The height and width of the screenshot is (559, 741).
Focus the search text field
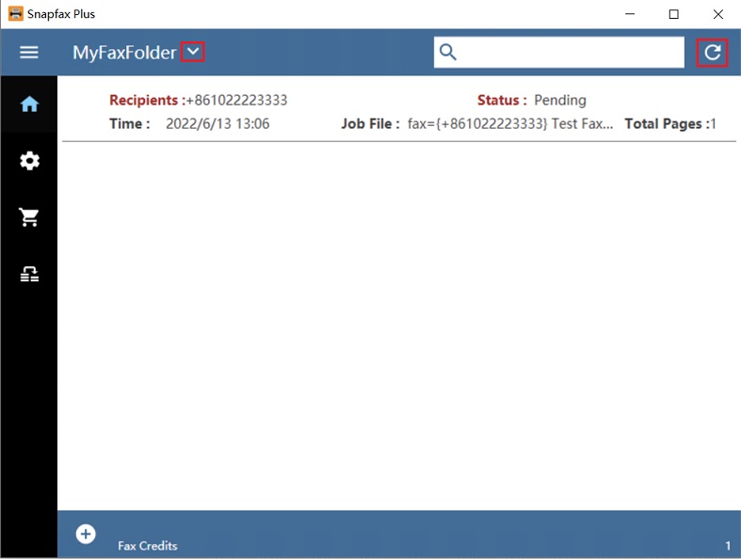click(x=571, y=53)
